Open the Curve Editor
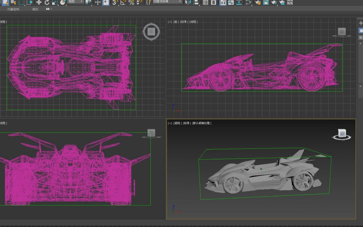Screen dimensions: 363x227 click(231, 2)
